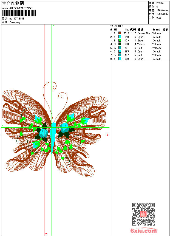
Task: Choose the dark green swatch beside 1900
Action: point(120,44)
